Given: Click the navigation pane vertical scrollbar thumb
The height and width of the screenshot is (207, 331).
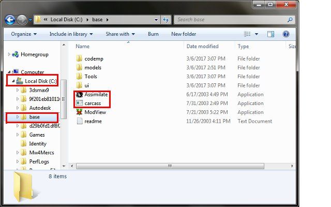Looking at the screenshot, I should 64,99.
